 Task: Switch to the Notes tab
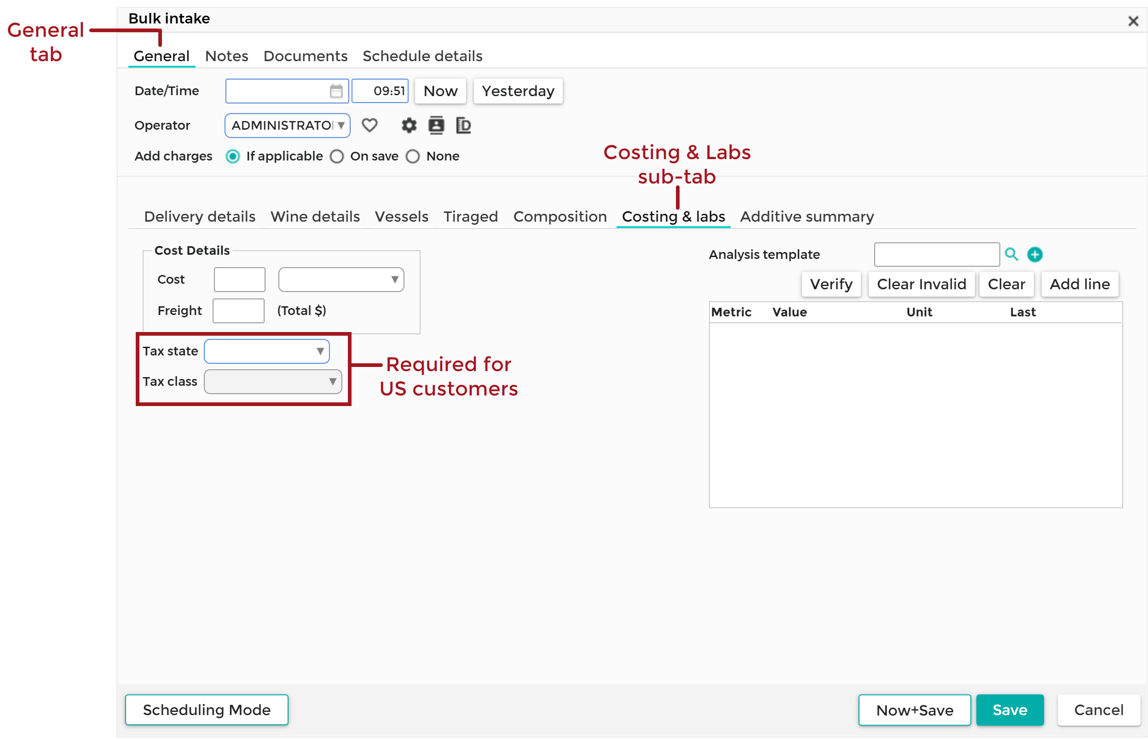pos(227,56)
